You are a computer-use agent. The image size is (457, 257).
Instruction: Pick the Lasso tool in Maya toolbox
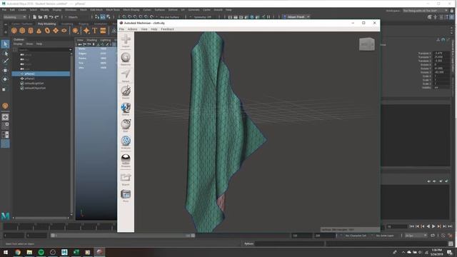[x=5, y=54]
